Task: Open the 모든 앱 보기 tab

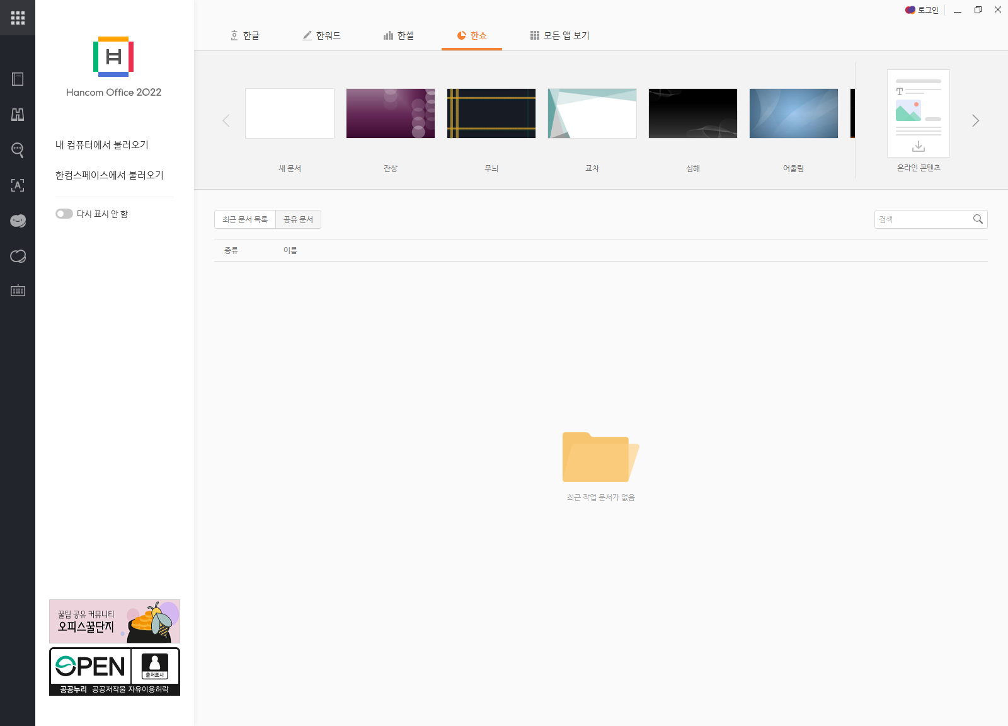Action: click(560, 35)
